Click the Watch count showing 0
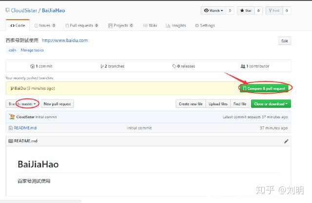 230,11
